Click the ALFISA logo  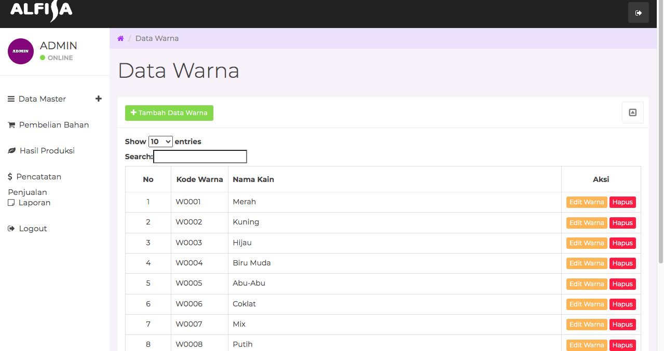[x=41, y=11]
